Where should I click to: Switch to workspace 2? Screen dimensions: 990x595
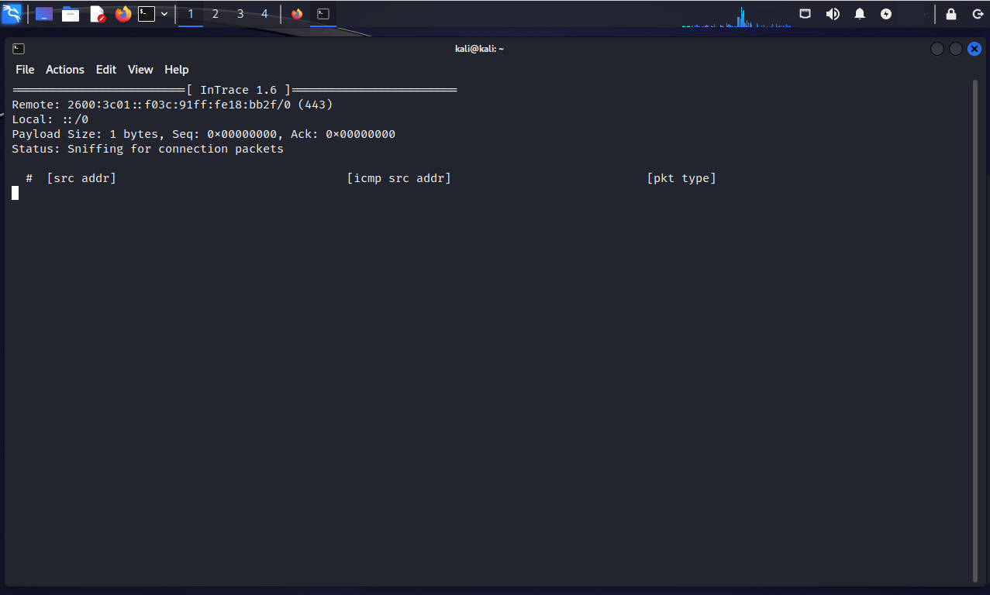216,14
